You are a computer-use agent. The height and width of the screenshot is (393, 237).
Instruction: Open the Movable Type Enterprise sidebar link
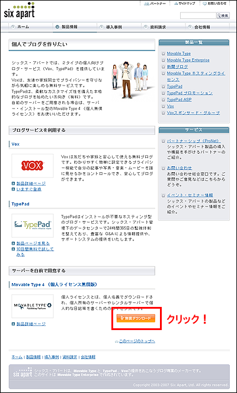tap(188, 60)
